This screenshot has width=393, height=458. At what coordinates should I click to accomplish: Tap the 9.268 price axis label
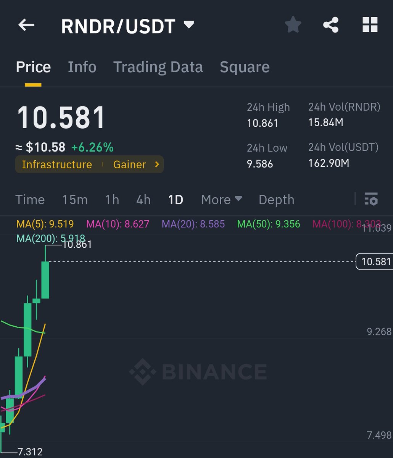click(x=379, y=332)
